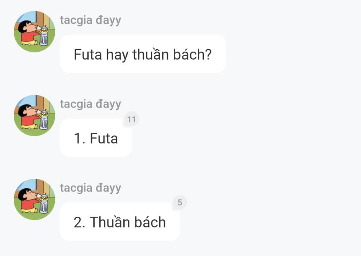The image size is (361, 256).
Task: Click the bottle in the bottom avatar picture
Action: coord(44,204)
